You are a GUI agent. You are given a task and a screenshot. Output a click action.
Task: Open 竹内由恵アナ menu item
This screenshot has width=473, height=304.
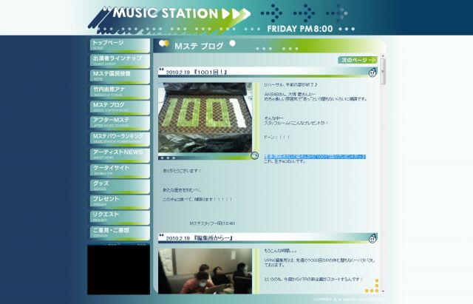coord(120,92)
